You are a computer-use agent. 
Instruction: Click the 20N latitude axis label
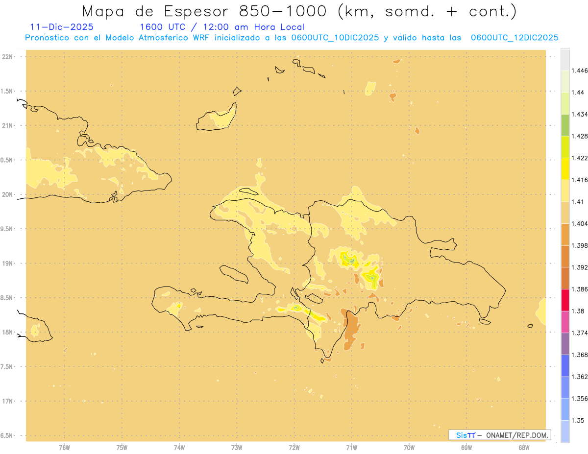tap(7, 194)
